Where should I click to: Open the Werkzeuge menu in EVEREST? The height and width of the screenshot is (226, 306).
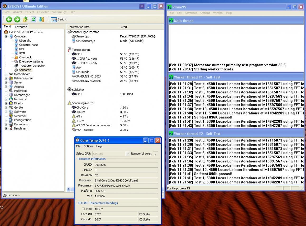click(60, 12)
